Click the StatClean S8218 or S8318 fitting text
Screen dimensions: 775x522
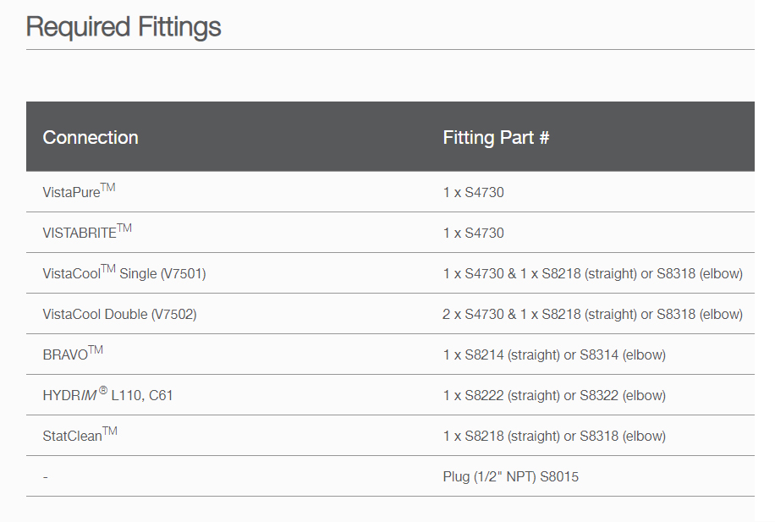pyautogui.click(x=554, y=436)
